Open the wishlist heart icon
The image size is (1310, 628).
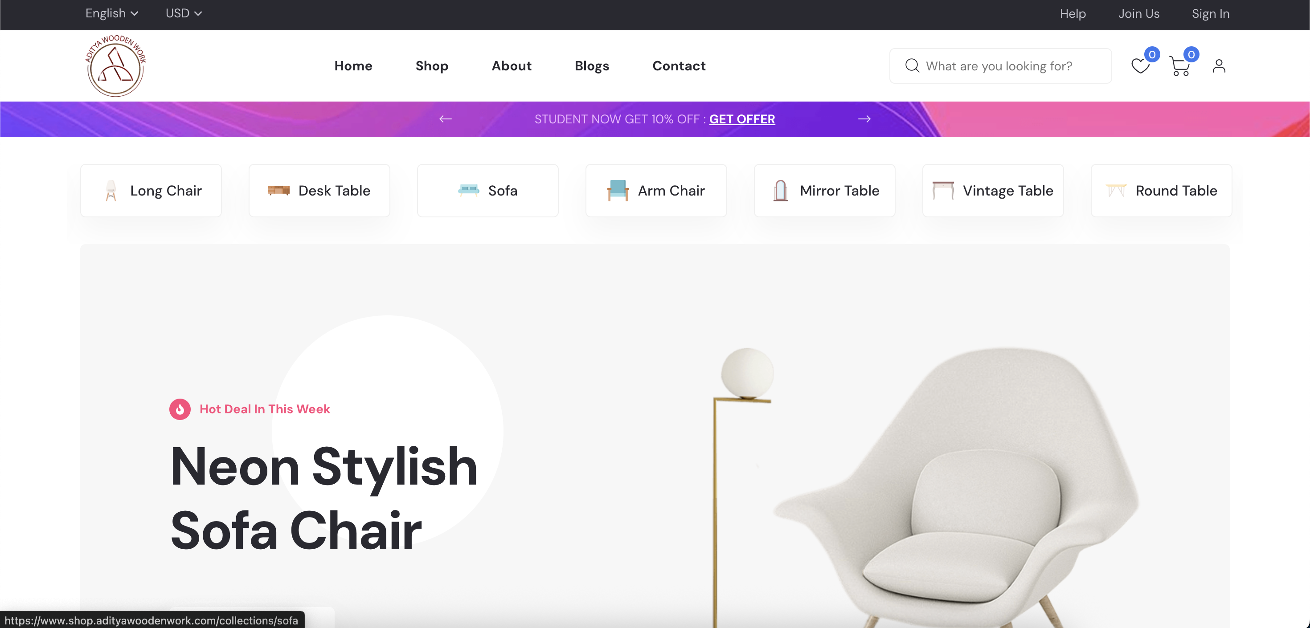click(x=1140, y=66)
